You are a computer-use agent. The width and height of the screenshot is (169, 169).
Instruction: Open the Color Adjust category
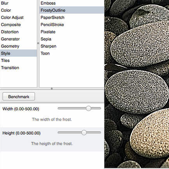pos(18,18)
